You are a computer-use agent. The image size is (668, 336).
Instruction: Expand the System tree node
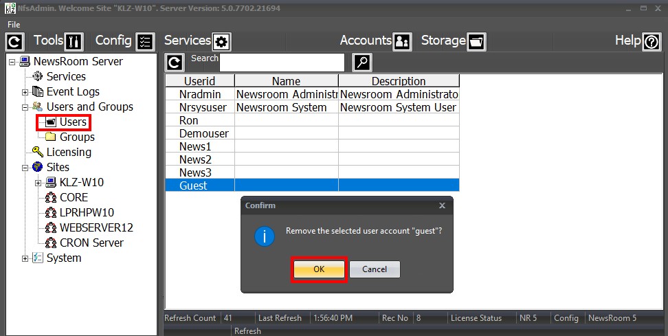25,258
